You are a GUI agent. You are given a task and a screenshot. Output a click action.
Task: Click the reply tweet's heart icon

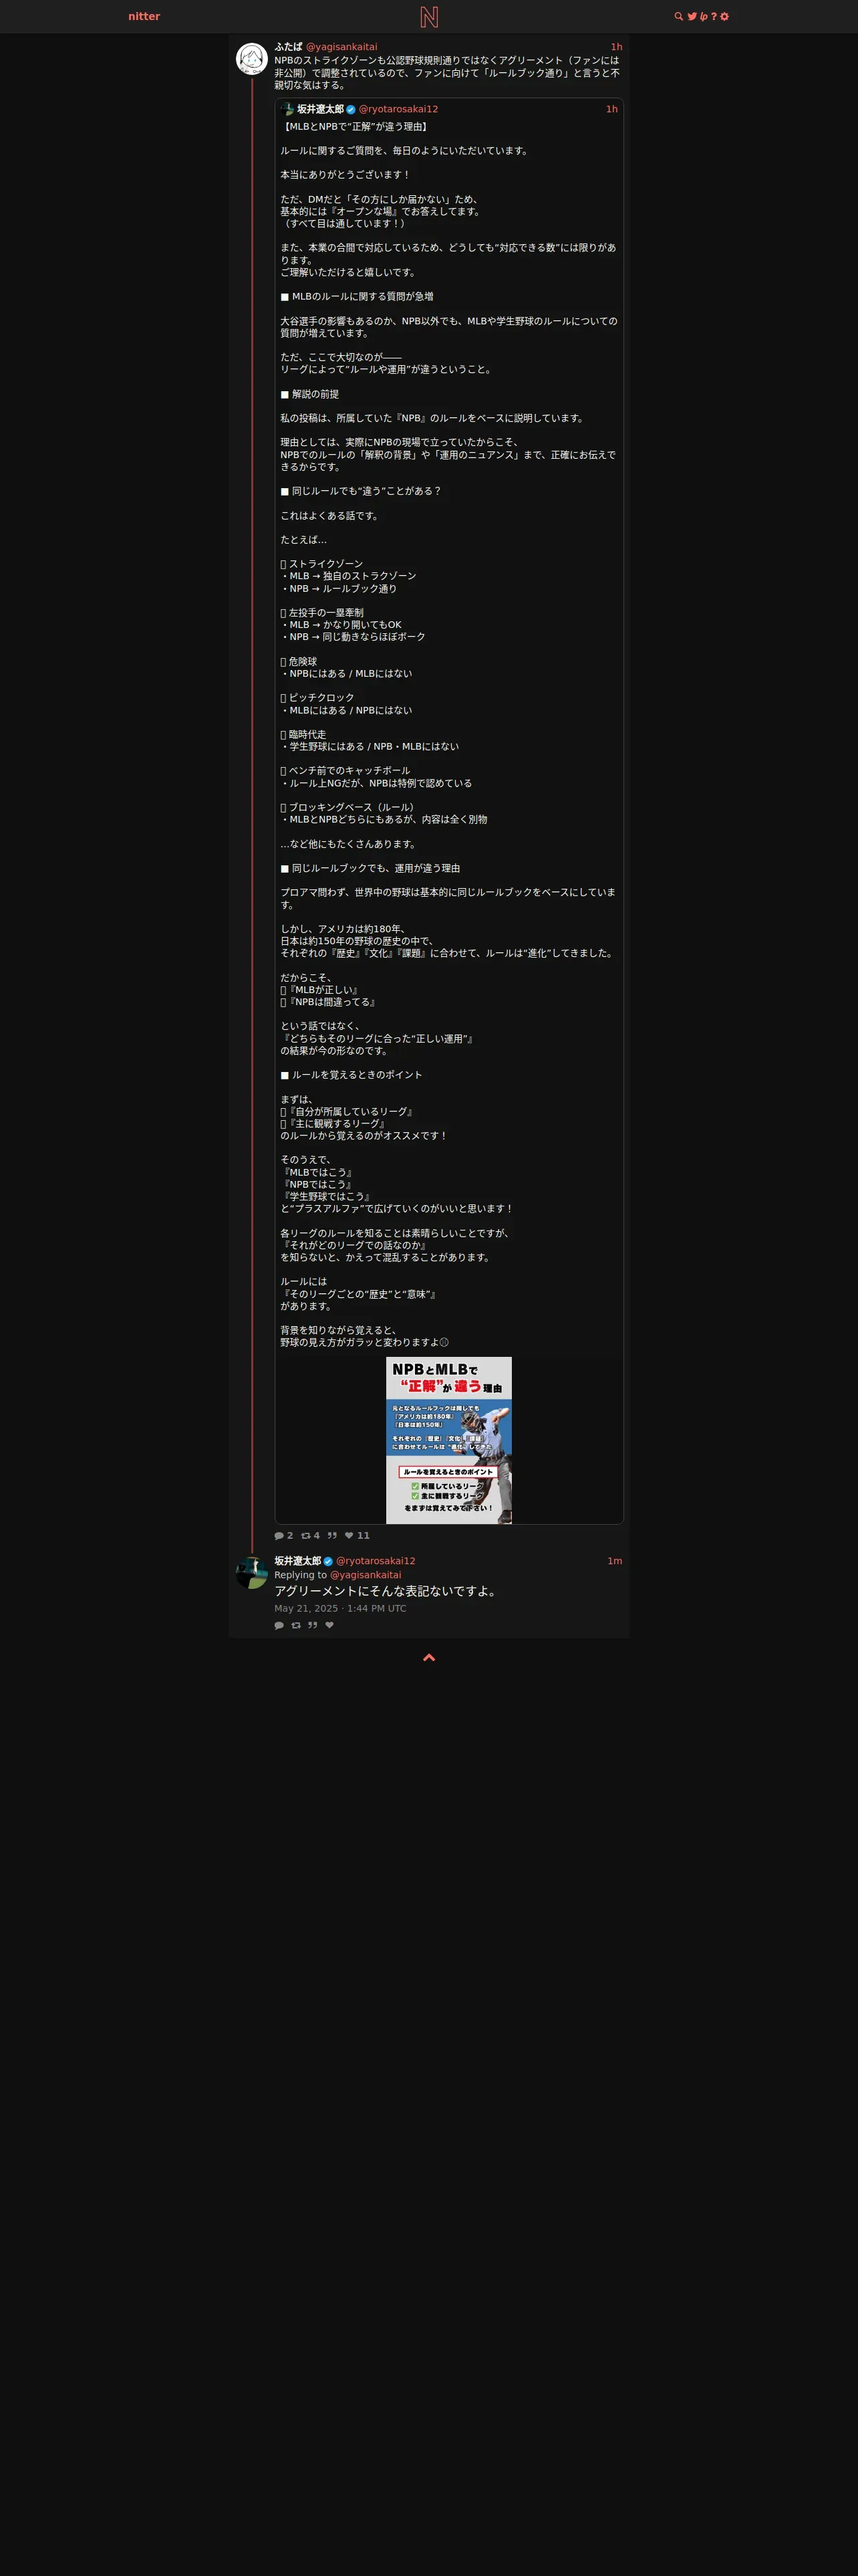[329, 1625]
